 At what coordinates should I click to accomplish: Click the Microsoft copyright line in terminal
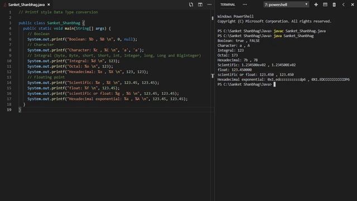click(274, 21)
